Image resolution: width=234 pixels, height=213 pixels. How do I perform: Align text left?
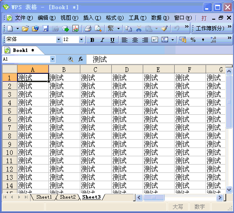click(x=124, y=40)
